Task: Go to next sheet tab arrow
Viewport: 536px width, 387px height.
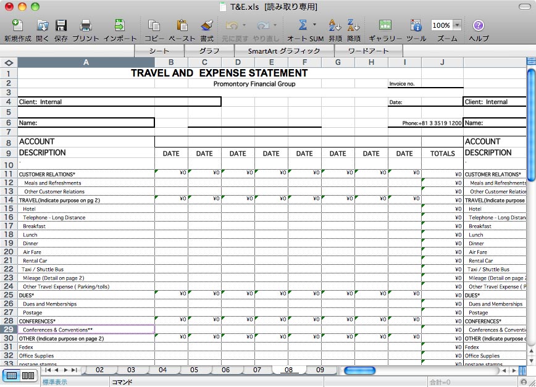Action: pyautogui.click(x=65, y=370)
